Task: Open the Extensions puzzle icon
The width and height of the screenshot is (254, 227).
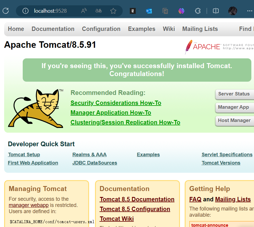Action: (198, 11)
